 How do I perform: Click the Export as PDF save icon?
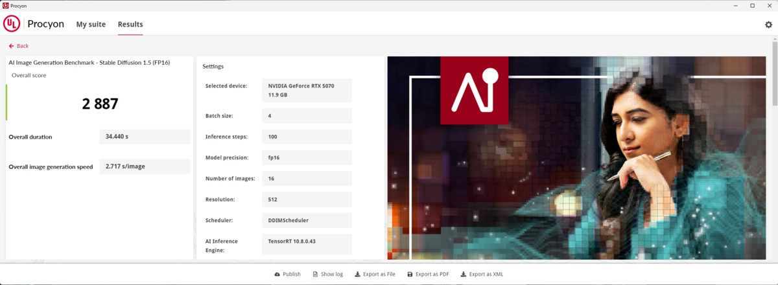click(410, 274)
